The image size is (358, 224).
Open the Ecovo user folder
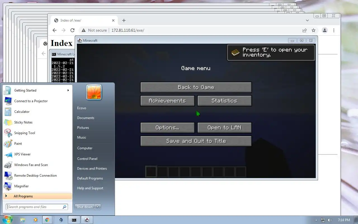point(82,108)
